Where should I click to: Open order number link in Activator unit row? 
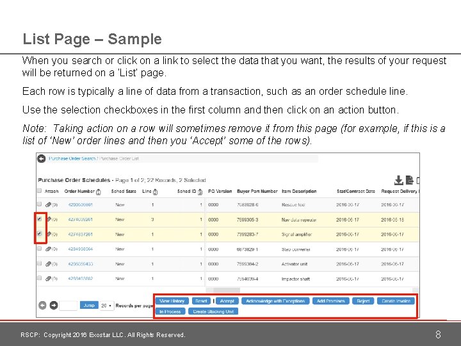[80, 264]
